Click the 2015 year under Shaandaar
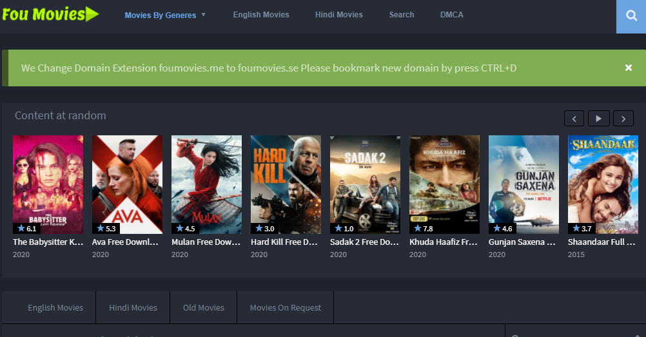646x337 pixels. point(576,255)
